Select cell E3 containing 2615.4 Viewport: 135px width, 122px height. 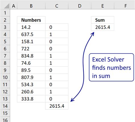(x=103, y=27)
